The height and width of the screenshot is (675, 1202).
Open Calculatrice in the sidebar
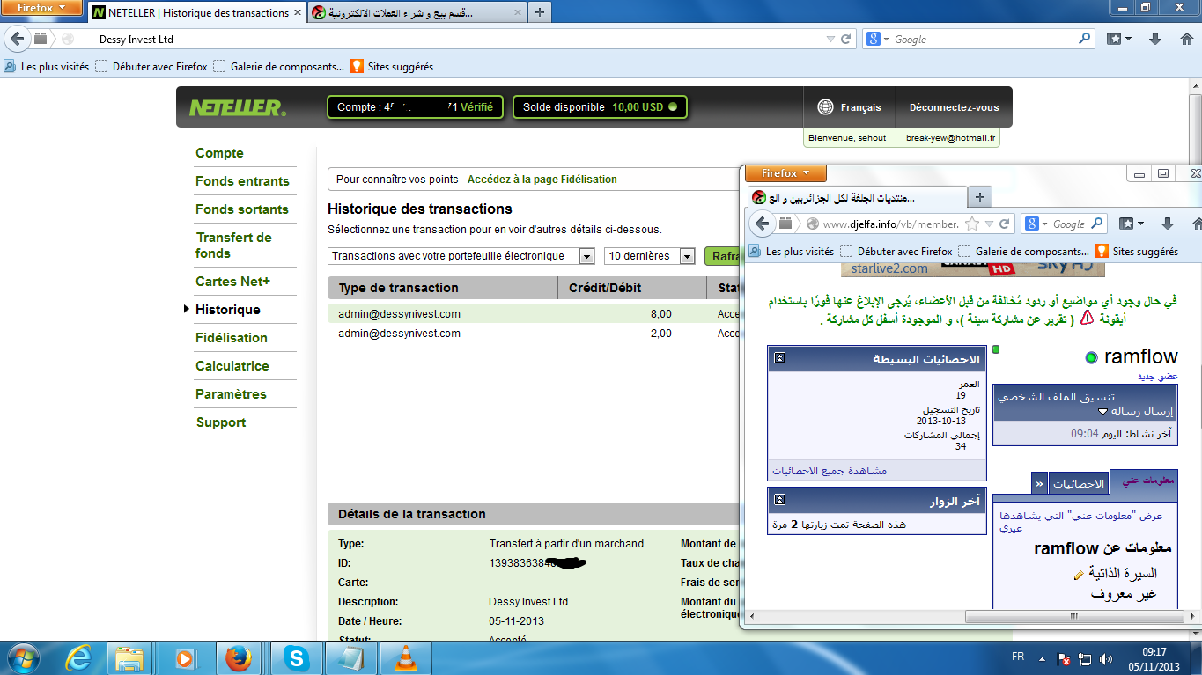click(x=232, y=366)
